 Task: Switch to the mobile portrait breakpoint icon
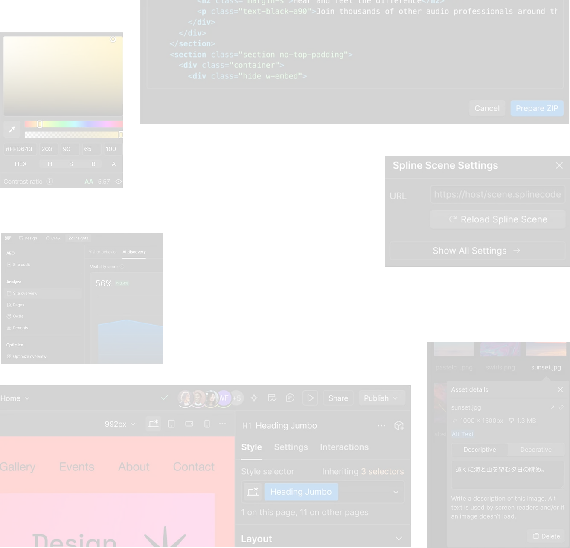(x=207, y=424)
